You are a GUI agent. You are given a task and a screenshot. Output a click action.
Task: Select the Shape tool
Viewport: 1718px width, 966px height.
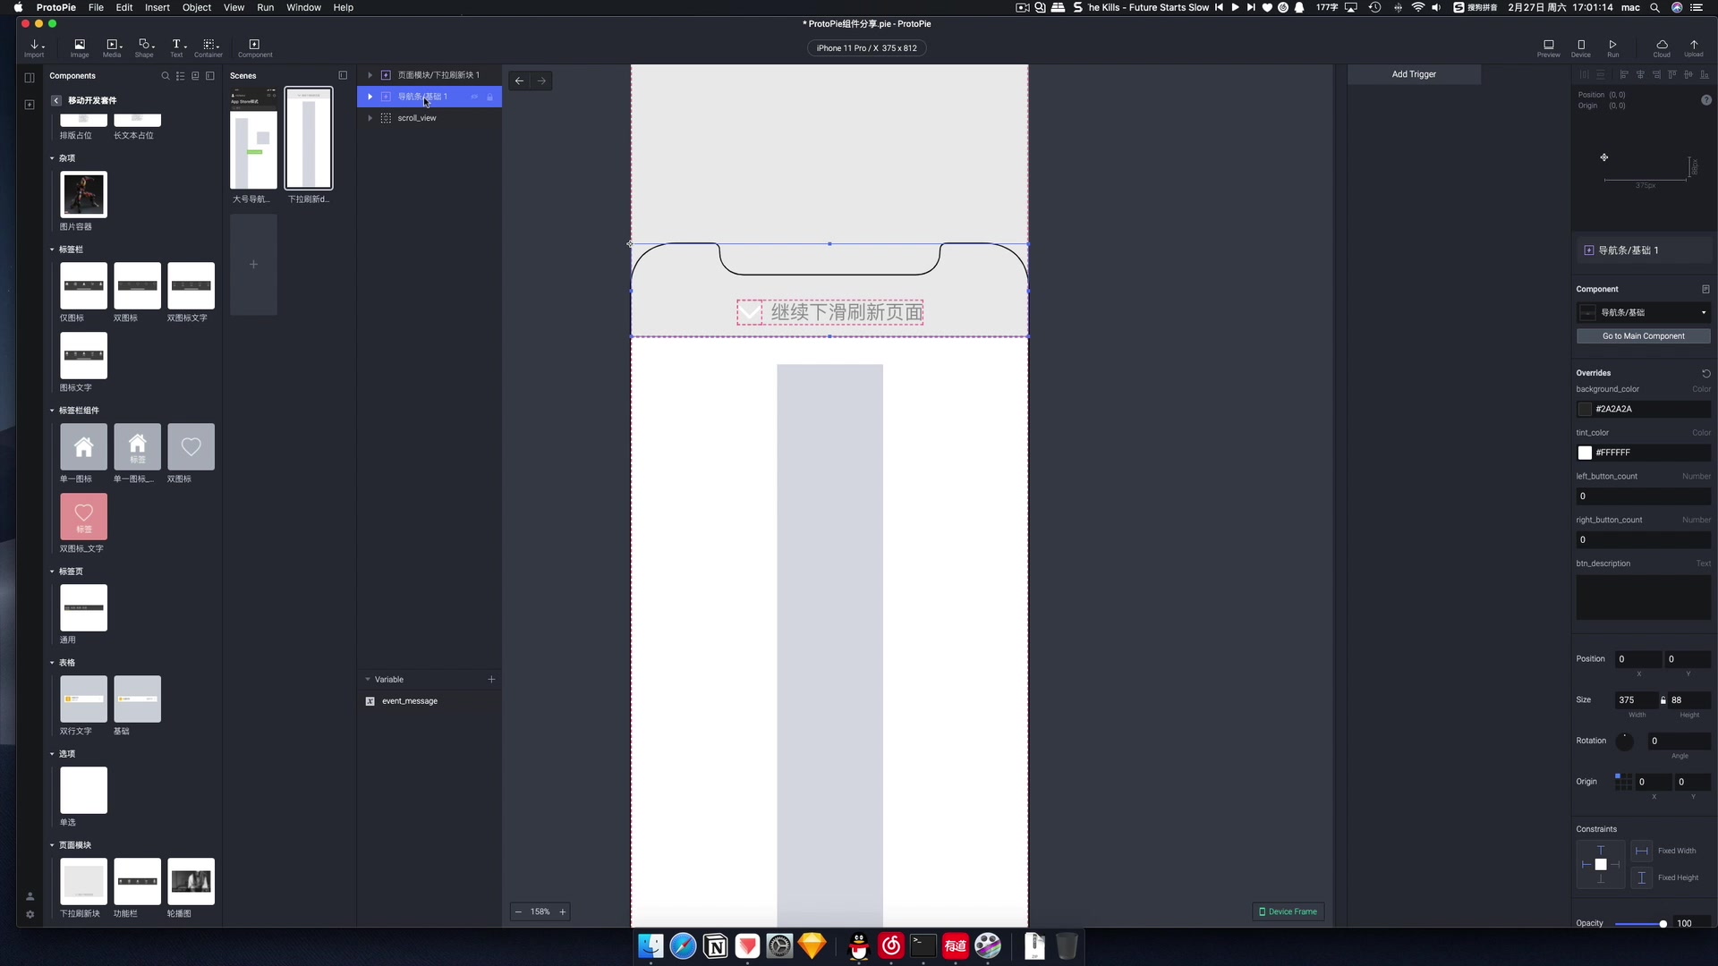coord(145,47)
